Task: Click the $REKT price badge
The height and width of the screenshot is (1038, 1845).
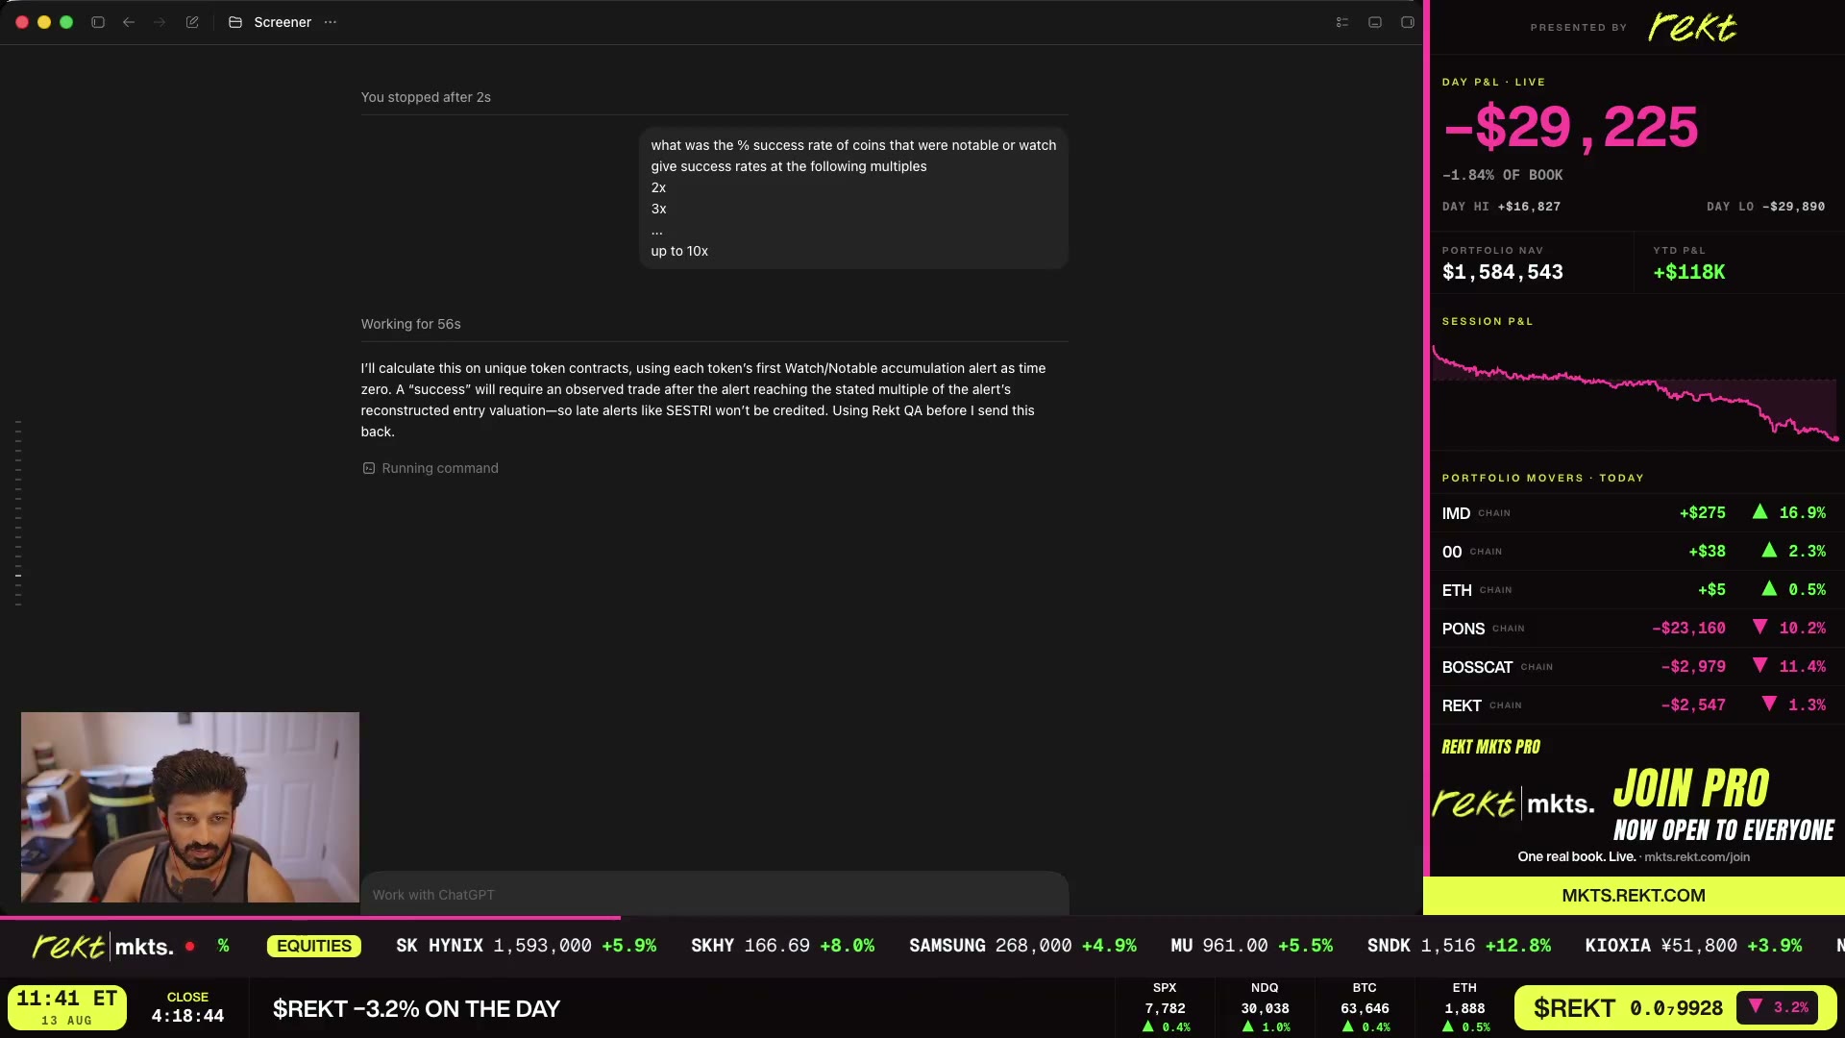Action: [1675, 1008]
